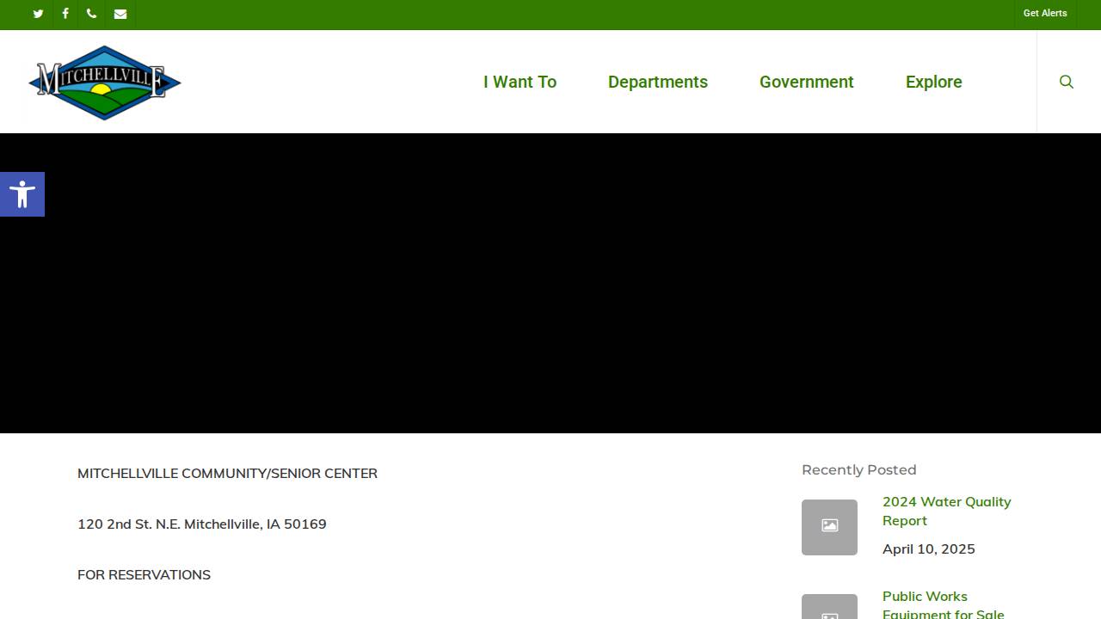This screenshot has height=619, width=1101.
Task: Open the accessibility tools widget
Action: point(22,194)
